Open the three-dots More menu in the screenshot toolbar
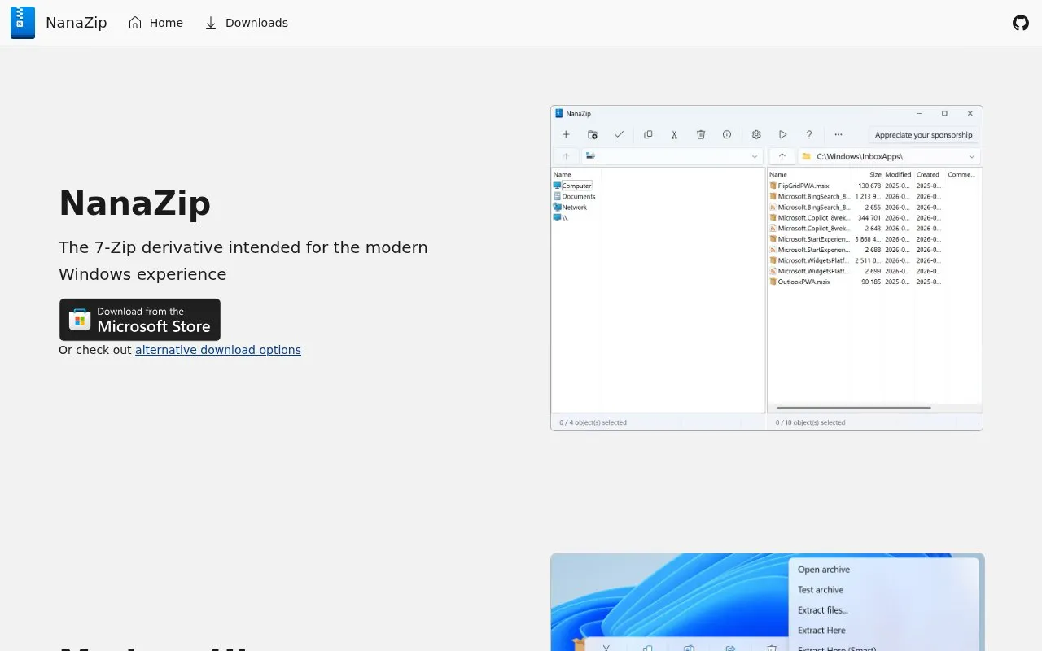This screenshot has height=651, width=1042. click(838, 134)
